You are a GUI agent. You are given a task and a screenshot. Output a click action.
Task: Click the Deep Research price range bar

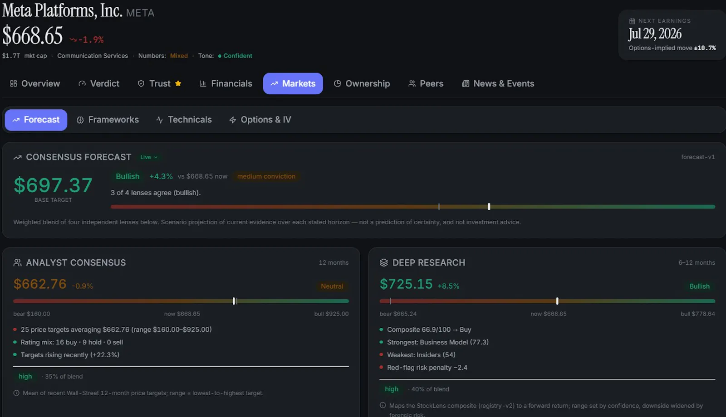coord(547,301)
